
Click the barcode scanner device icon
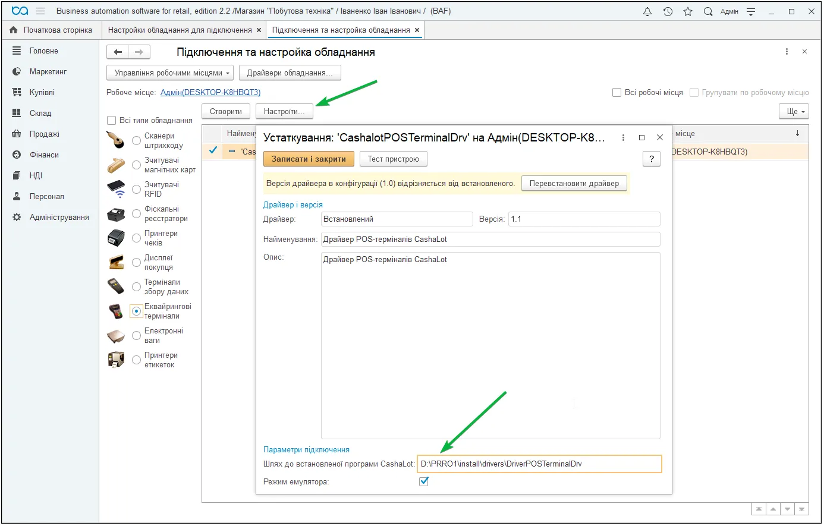[116, 140]
